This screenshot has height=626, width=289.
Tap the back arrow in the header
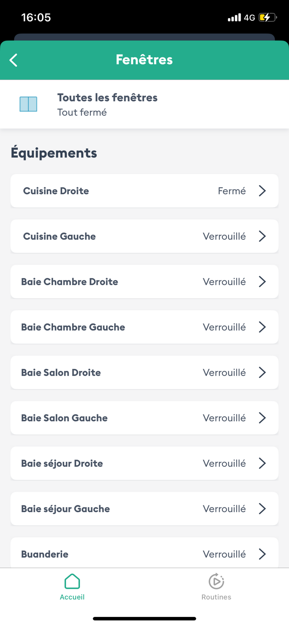tap(13, 60)
